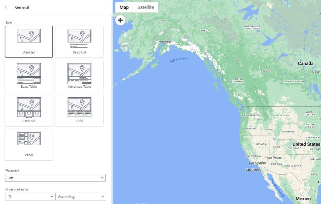
Task: Click the Los Angeles city label
Action: pyautogui.click(x=257, y=163)
